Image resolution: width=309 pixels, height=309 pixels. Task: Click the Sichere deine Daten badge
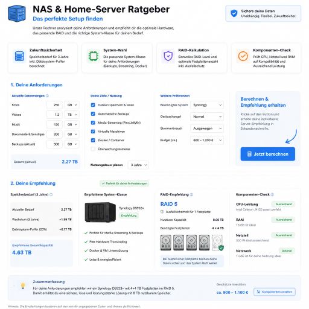[x=263, y=13]
